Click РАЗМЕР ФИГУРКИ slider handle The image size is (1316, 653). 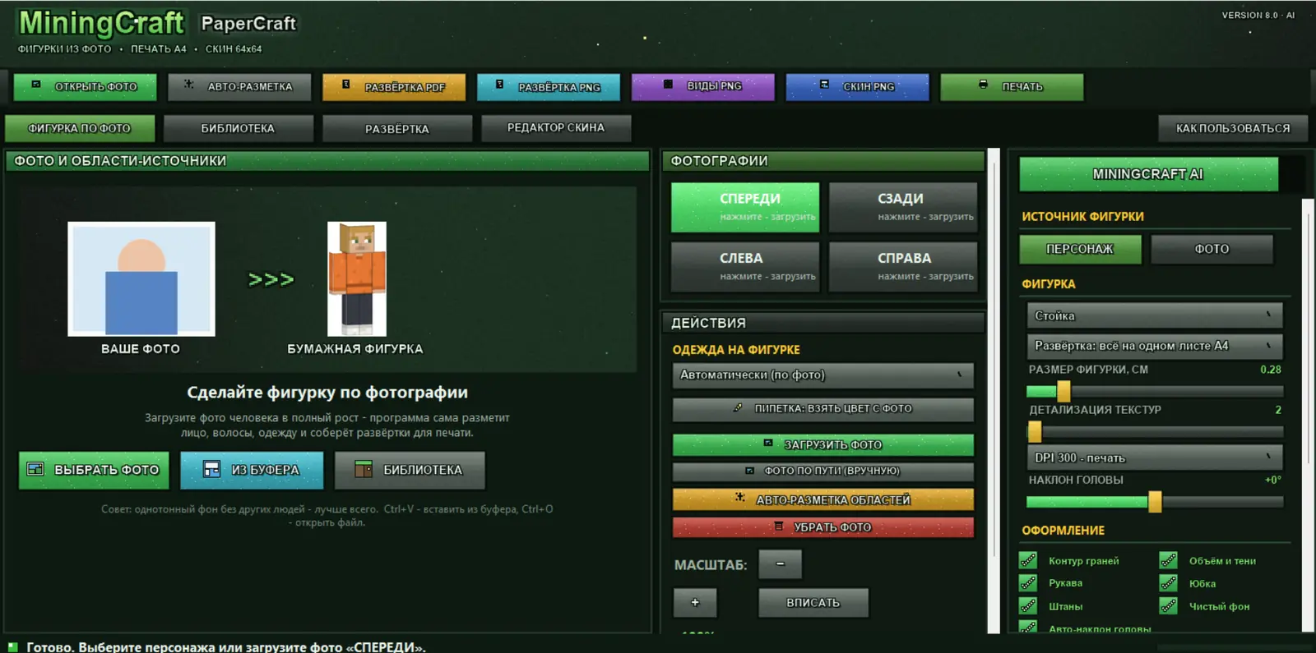coord(1063,390)
